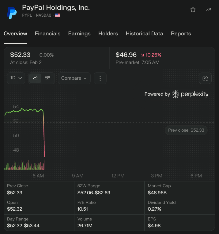Click the Perplexity logo icon
Screen dimensions: 219x234
(175, 94)
